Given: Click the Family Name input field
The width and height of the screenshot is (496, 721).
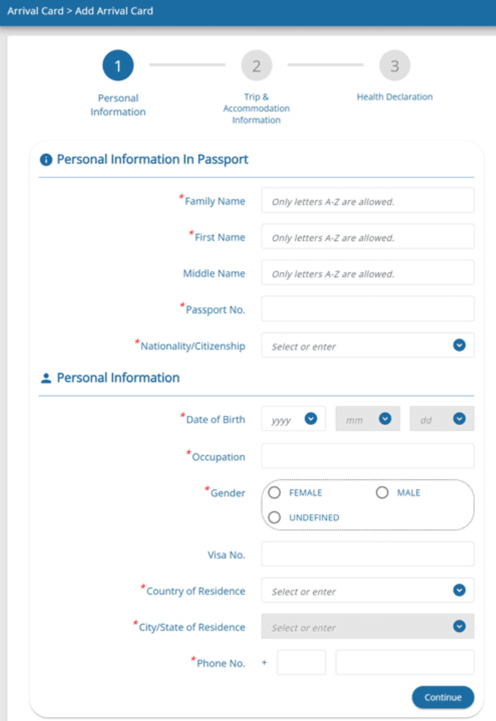Looking at the screenshot, I should [x=367, y=199].
